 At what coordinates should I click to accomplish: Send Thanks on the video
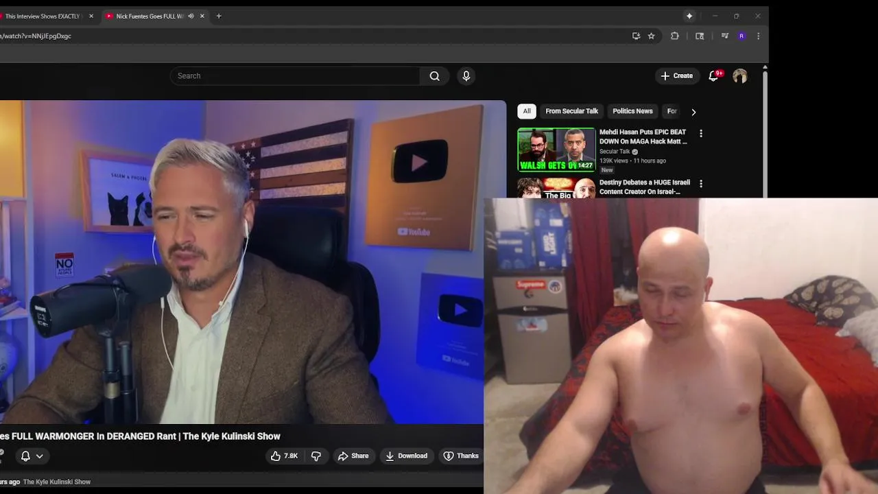coord(461,456)
